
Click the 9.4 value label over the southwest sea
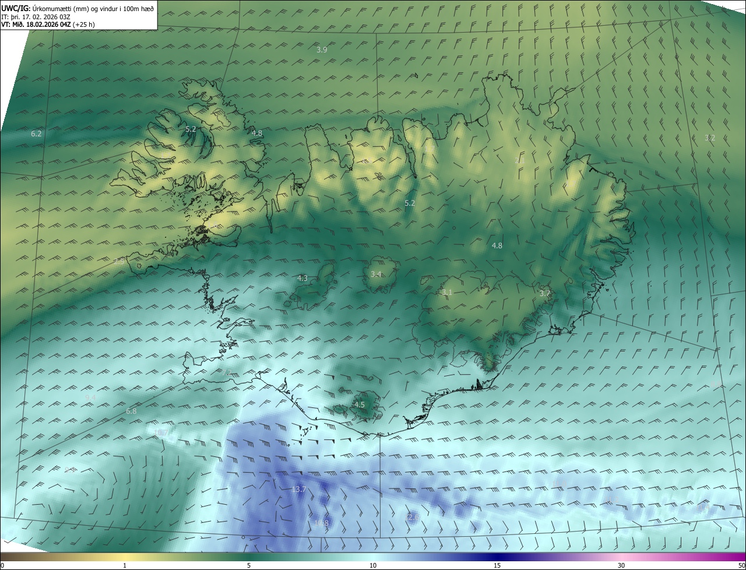90,397
